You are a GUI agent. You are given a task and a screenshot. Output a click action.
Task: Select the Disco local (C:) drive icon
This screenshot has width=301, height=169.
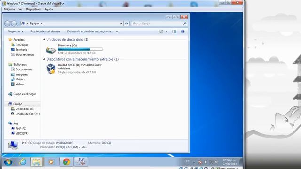51,50
